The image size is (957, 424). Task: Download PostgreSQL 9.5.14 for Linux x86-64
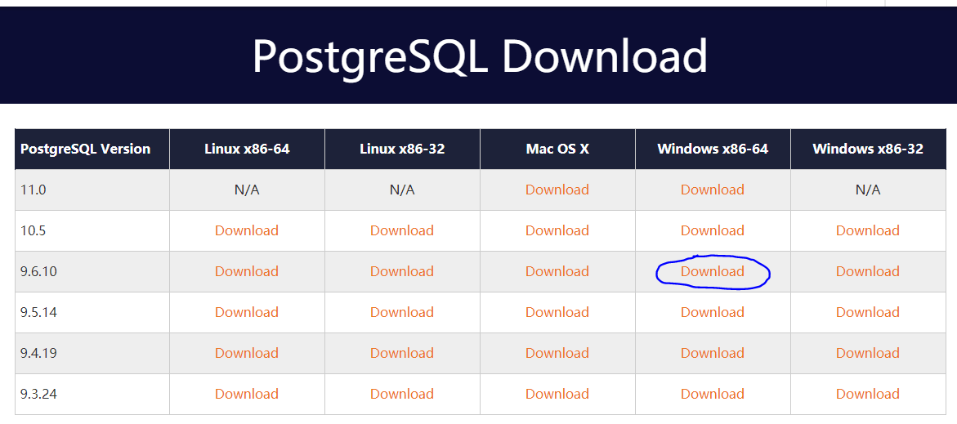point(247,312)
